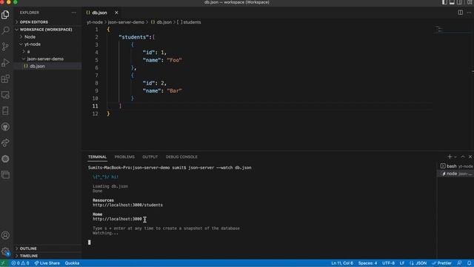The height and width of the screenshot is (267, 474).
Task: Click Ln 11, Col 6 cursor position
Action: tap(342, 263)
